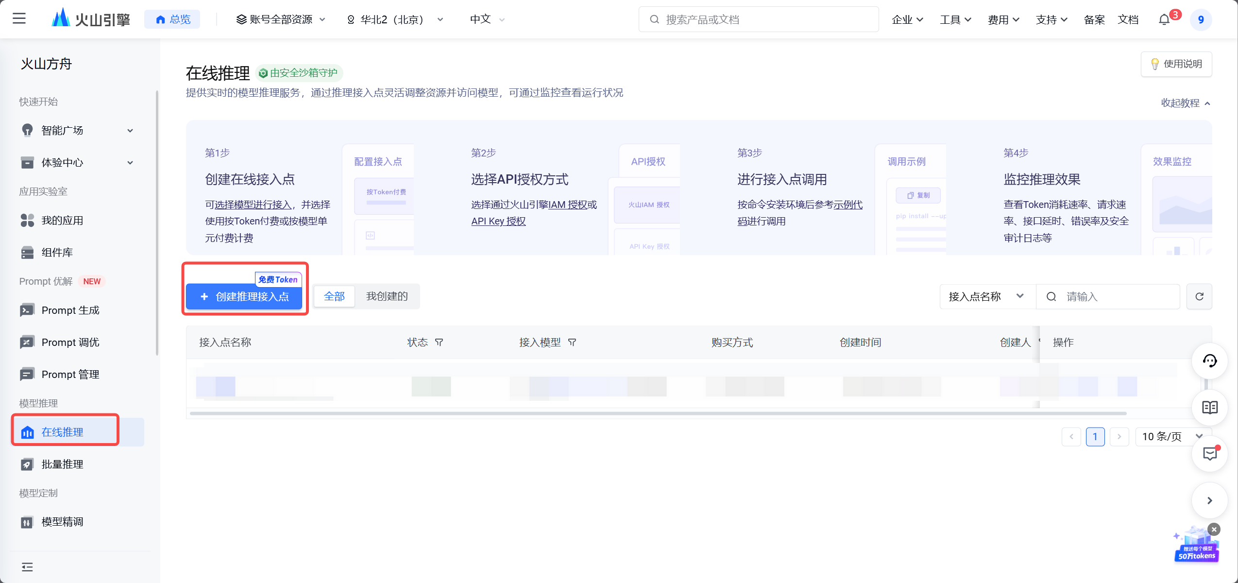This screenshot has height=583, width=1238.
Task: Select the 全部 filter option
Action: point(334,296)
